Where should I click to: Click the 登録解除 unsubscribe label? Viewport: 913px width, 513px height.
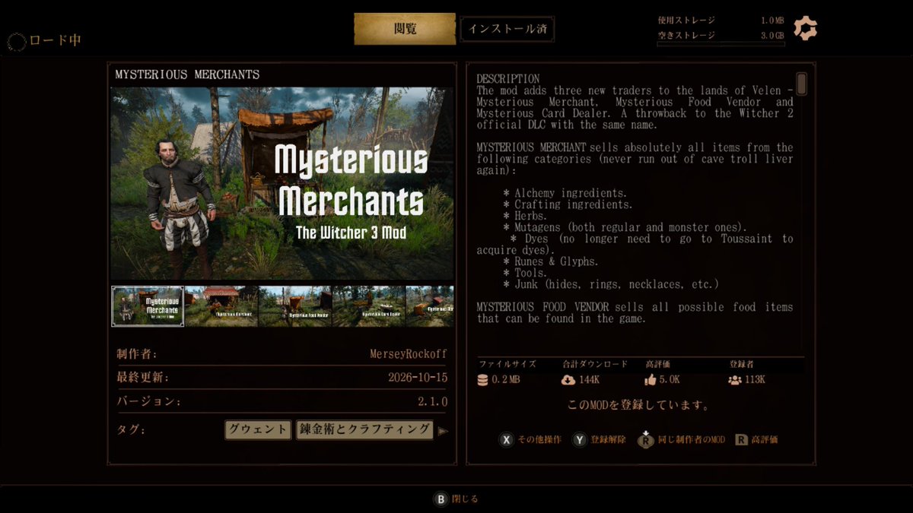608,439
